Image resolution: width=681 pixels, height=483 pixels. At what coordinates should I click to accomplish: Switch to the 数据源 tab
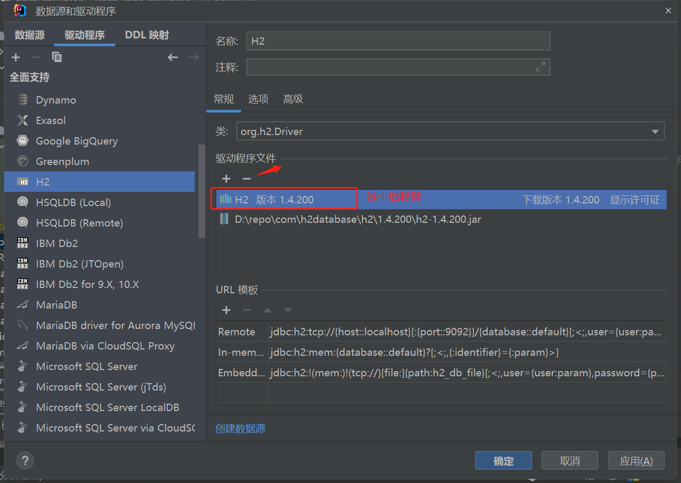[x=29, y=35]
